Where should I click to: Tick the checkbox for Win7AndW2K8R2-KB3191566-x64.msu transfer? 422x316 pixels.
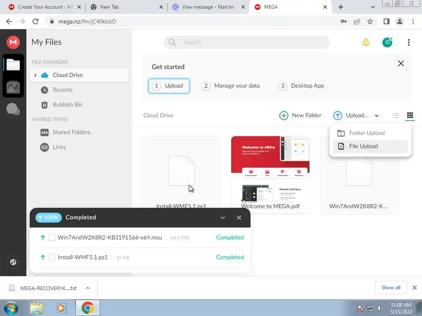point(52,237)
